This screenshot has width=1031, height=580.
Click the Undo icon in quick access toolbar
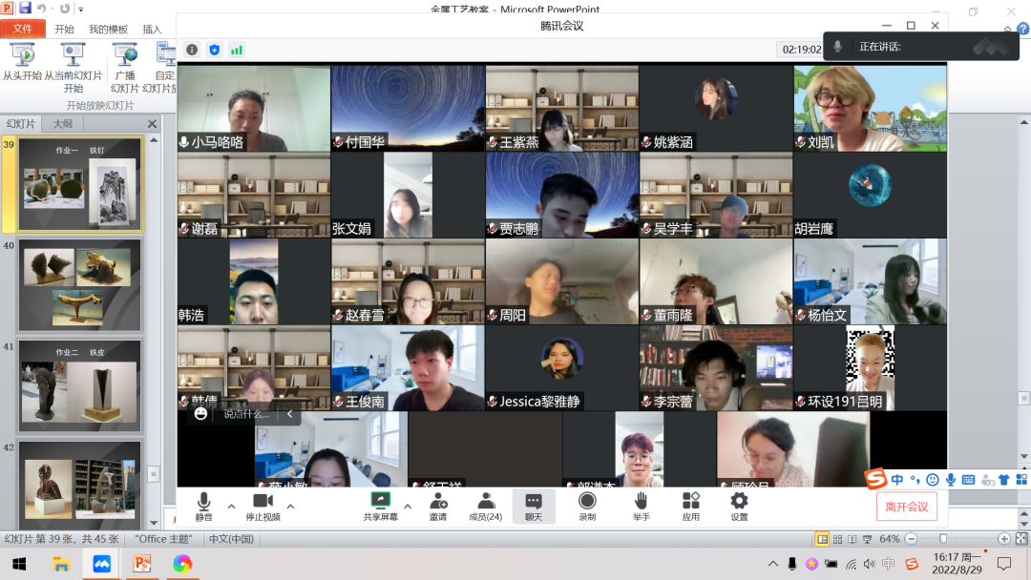pyautogui.click(x=42, y=9)
